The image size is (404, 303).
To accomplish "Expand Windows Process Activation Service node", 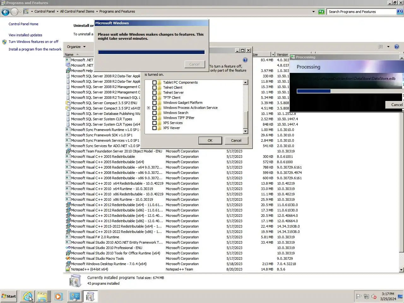I will coord(148,108).
